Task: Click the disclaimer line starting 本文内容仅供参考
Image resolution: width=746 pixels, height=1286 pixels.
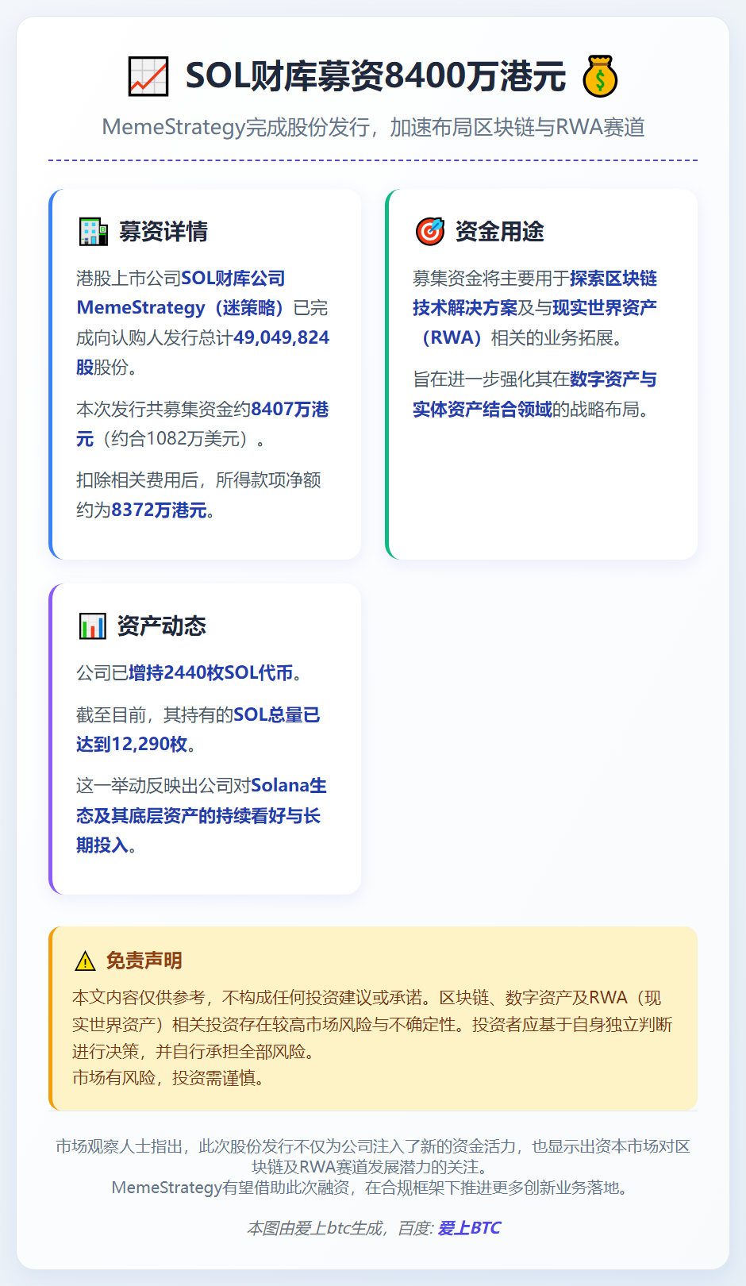Action: click(367, 998)
